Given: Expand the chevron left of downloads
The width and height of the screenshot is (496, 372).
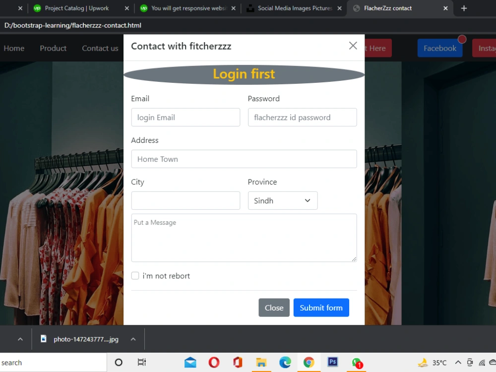Looking at the screenshot, I should pyautogui.click(x=20, y=339).
